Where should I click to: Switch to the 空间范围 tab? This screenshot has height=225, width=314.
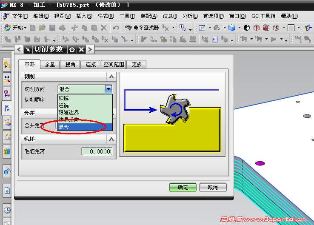pyautogui.click(x=114, y=65)
